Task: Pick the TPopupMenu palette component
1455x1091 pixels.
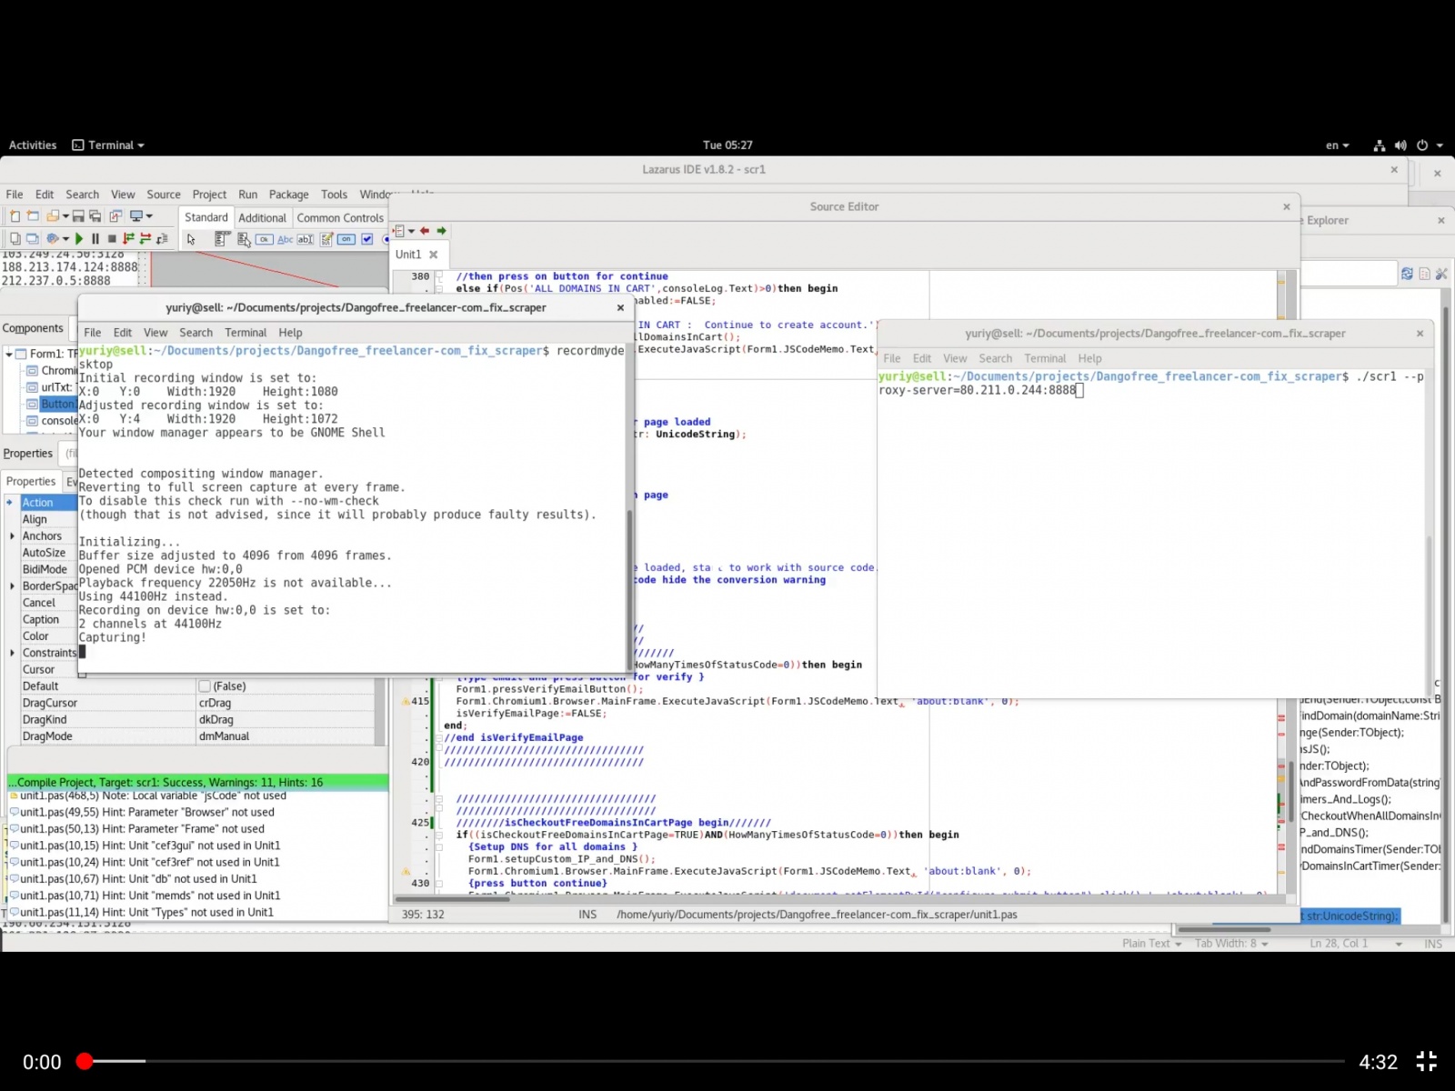Action: click(x=244, y=239)
